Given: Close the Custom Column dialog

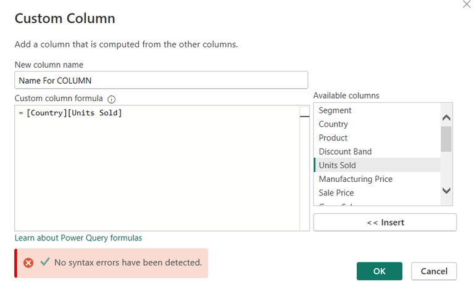Looking at the screenshot, I should (467, 4).
